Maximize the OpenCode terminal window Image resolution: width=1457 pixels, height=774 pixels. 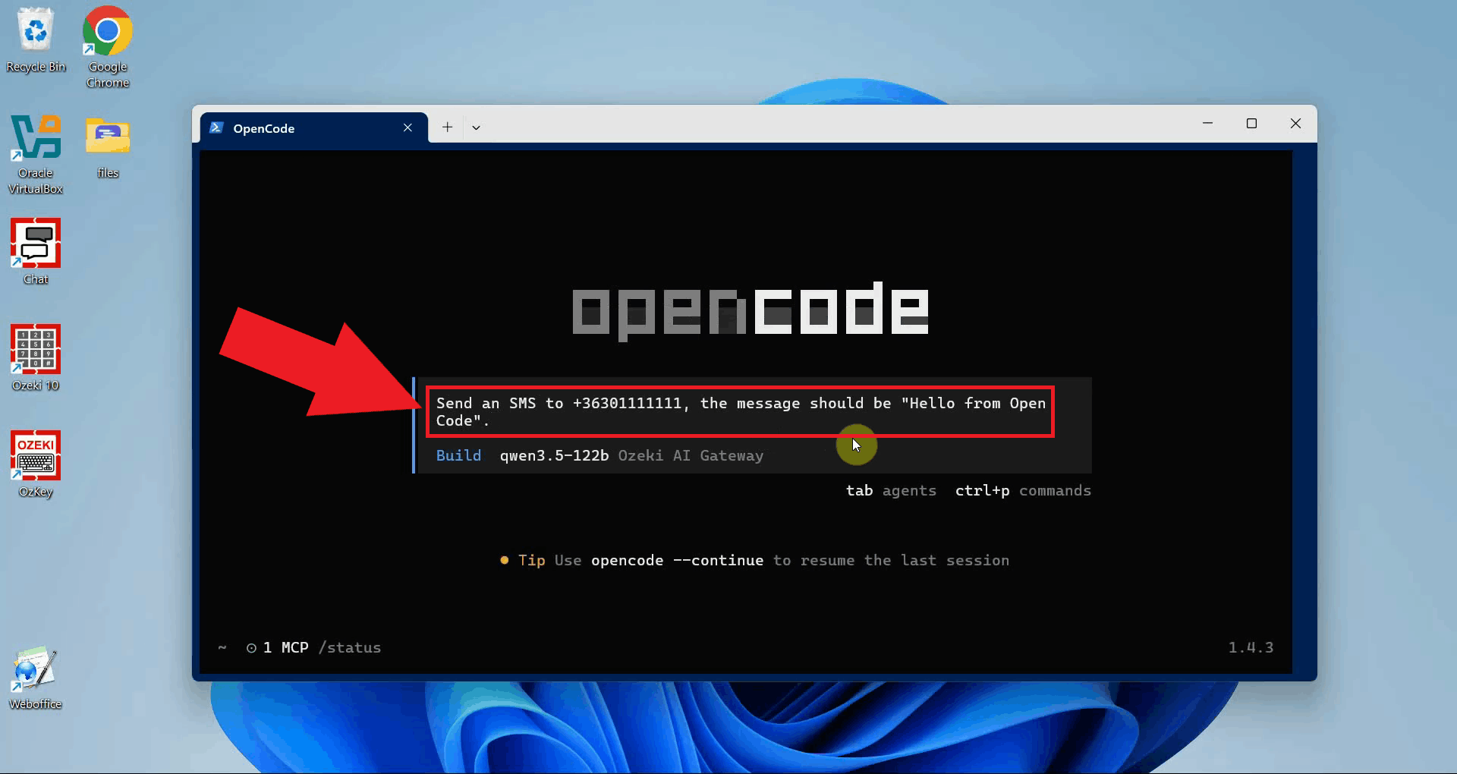[x=1251, y=123]
